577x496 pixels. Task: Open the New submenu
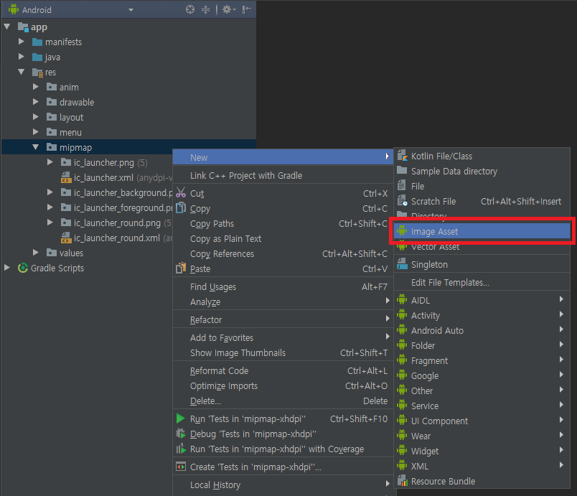283,157
